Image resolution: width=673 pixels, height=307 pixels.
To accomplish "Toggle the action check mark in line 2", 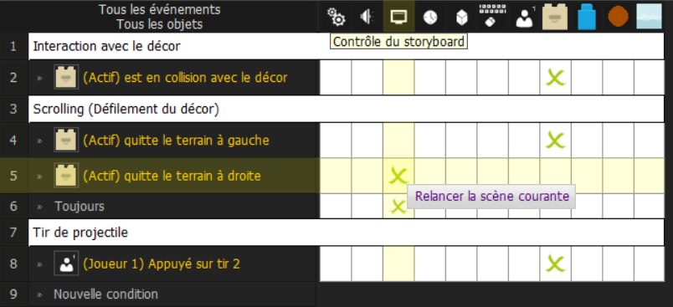I will tap(556, 78).
